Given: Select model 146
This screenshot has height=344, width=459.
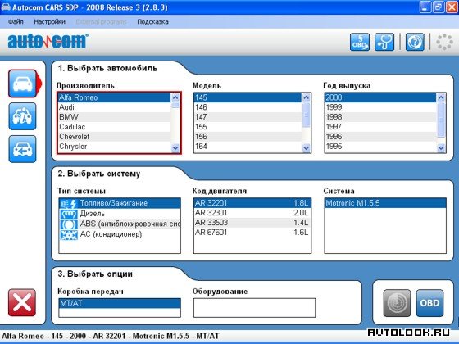Looking at the screenshot, I should 248,107.
